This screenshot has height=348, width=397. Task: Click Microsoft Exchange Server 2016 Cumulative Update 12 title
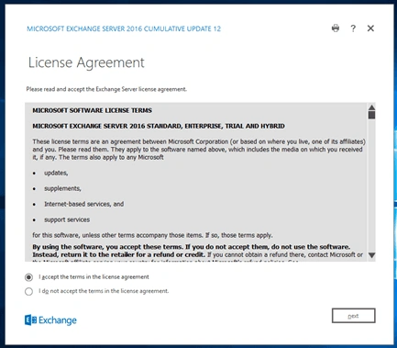124,28
